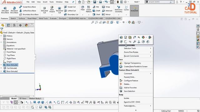Viewport: 200px width, 112px height.
Task: Choose Isolate under Body
Action: pyautogui.click(x=136, y=98)
